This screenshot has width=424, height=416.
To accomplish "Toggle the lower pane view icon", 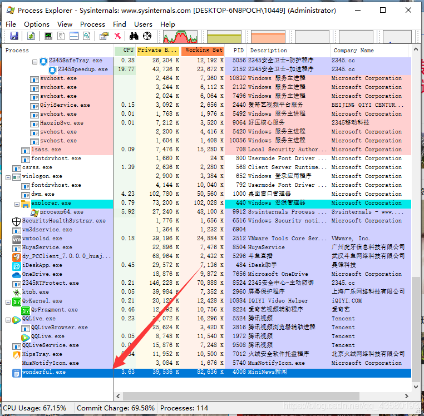I will pos(74,36).
